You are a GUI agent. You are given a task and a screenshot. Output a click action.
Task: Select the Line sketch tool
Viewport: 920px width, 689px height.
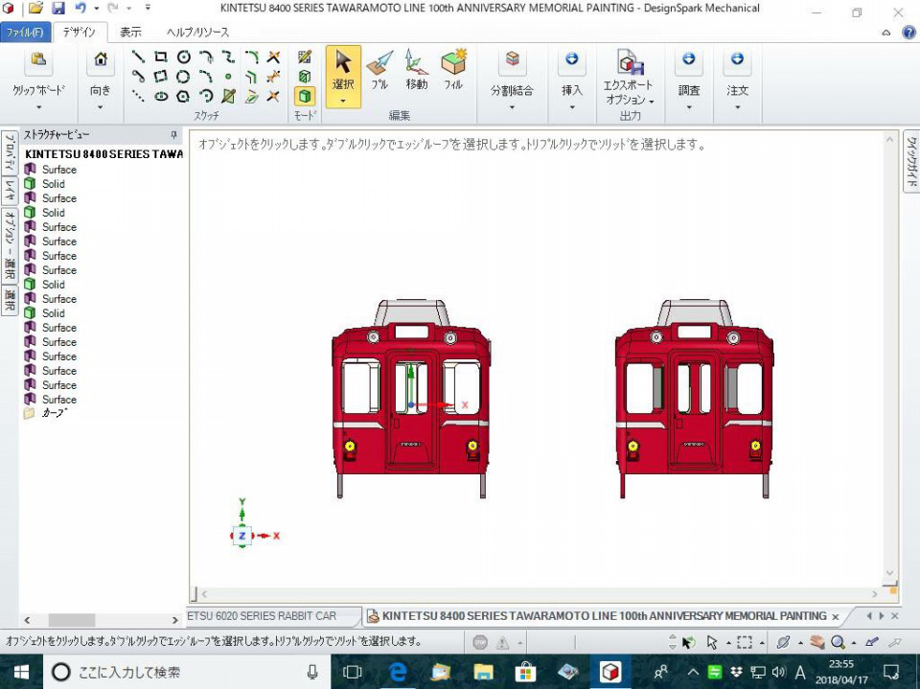[x=138, y=57]
